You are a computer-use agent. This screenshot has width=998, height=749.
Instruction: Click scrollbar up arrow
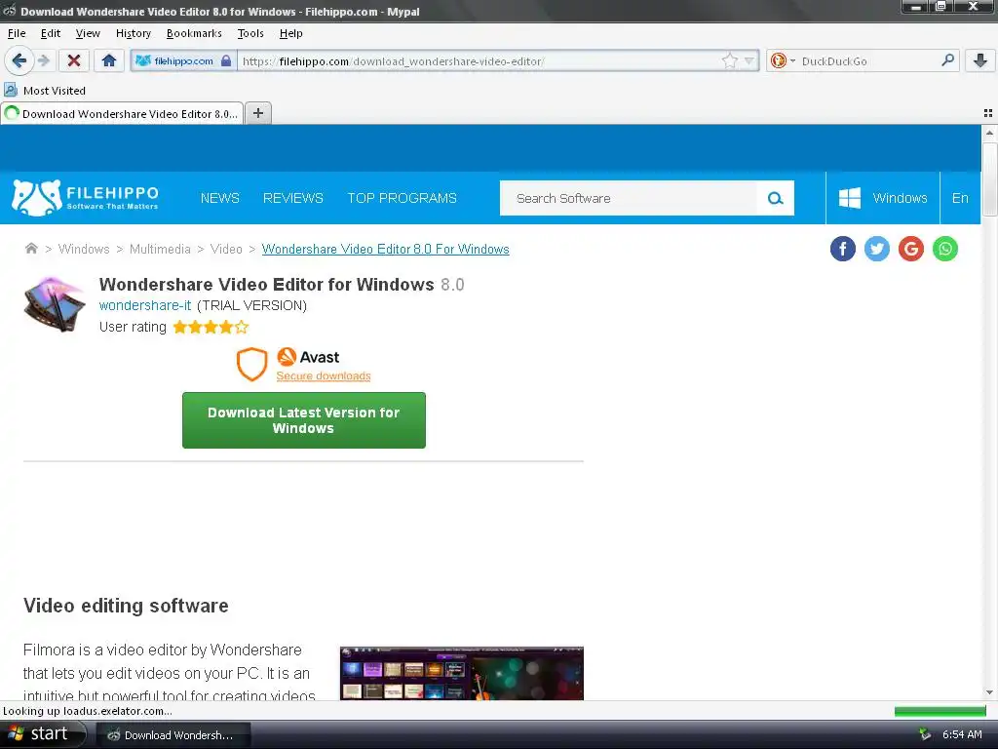[989, 133]
